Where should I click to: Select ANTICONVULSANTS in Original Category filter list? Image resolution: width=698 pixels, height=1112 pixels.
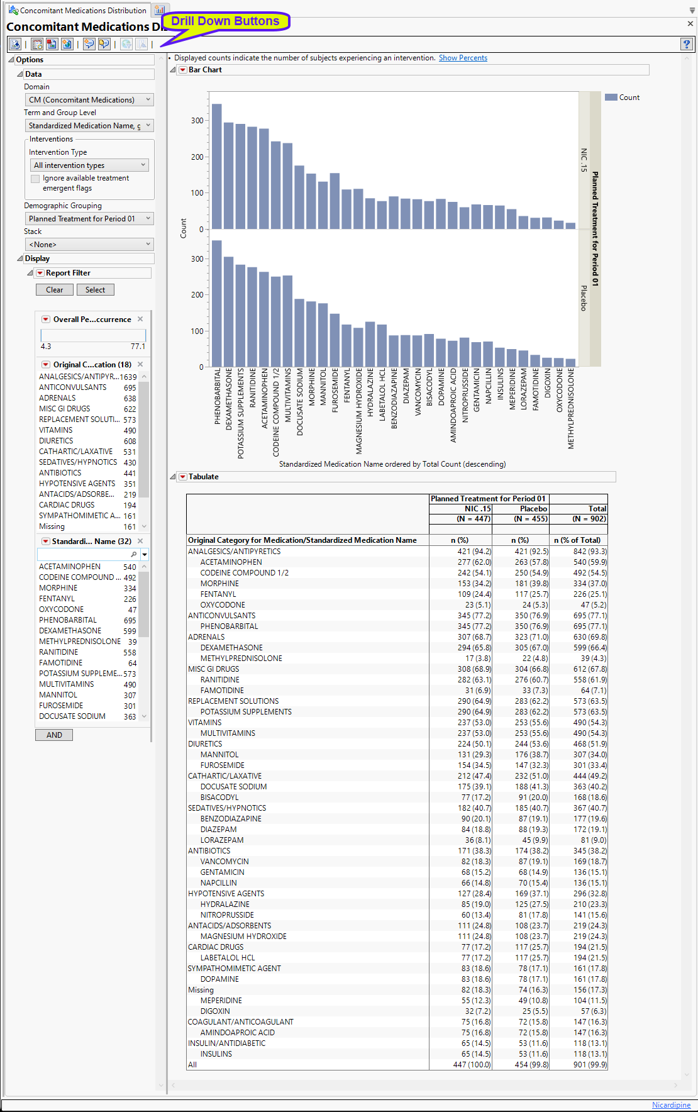[x=73, y=387]
